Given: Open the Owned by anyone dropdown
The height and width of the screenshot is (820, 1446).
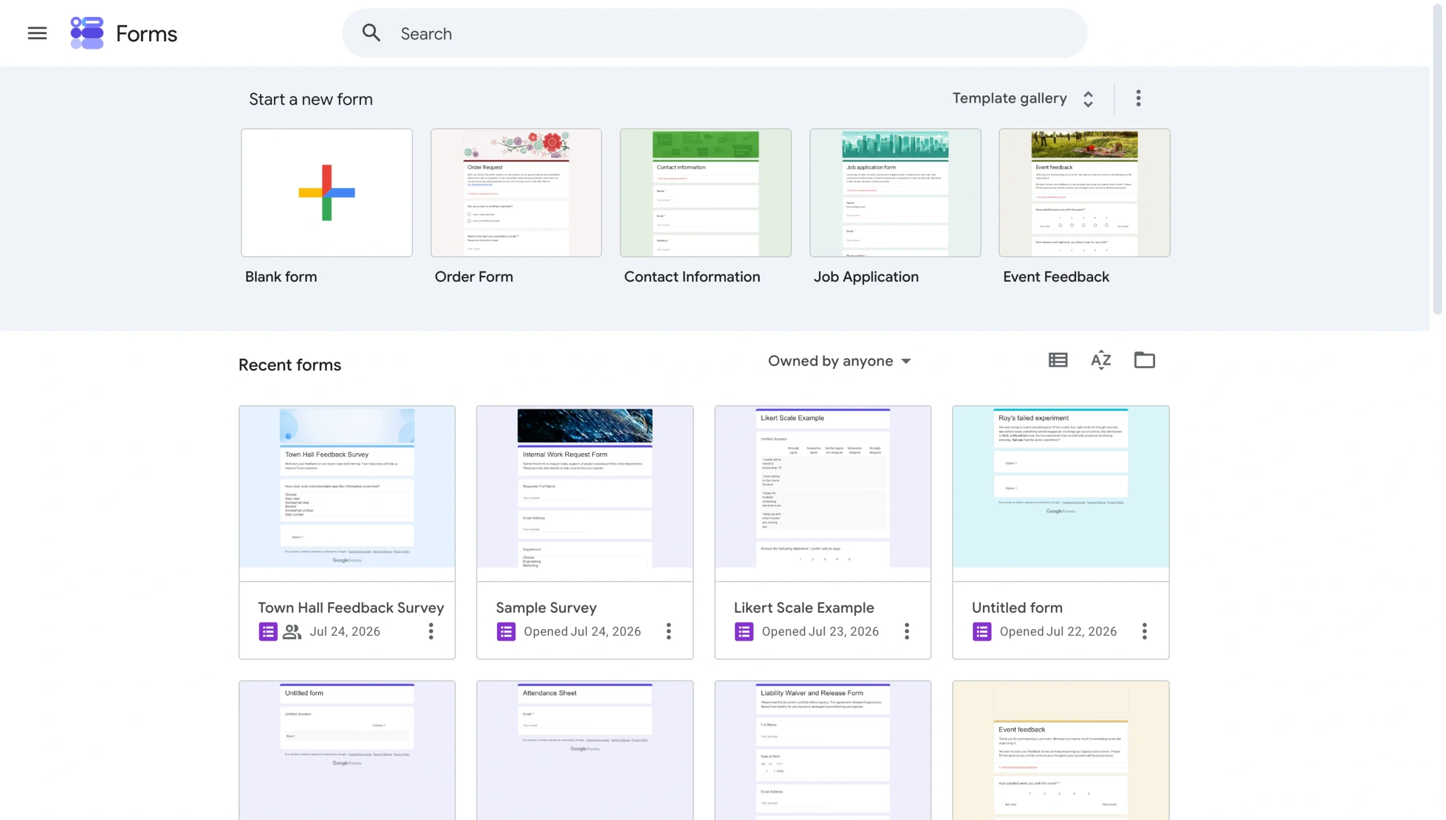Looking at the screenshot, I should point(839,361).
